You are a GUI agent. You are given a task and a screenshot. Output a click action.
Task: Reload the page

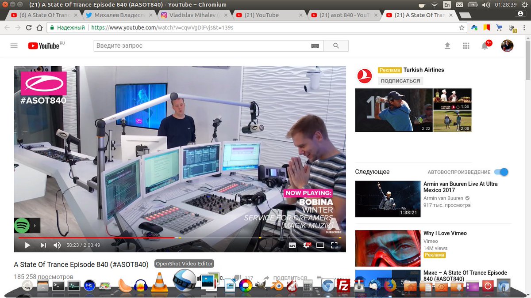coord(28,27)
